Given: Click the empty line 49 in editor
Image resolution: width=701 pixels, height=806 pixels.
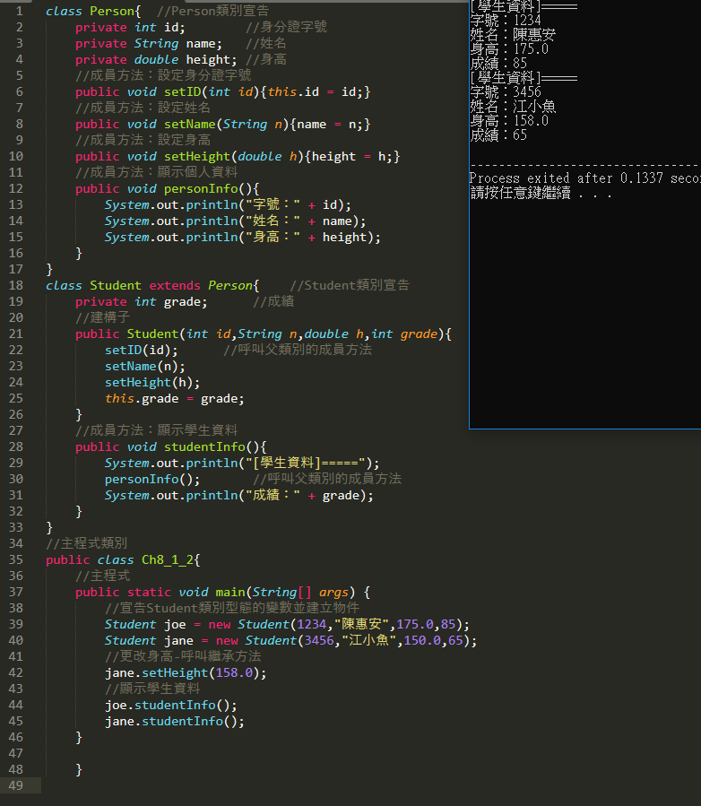Looking at the screenshot, I should tap(269, 786).
